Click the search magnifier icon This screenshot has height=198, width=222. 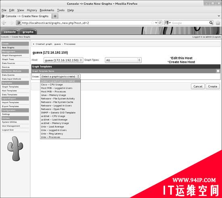pyautogui.click(x=211, y=23)
